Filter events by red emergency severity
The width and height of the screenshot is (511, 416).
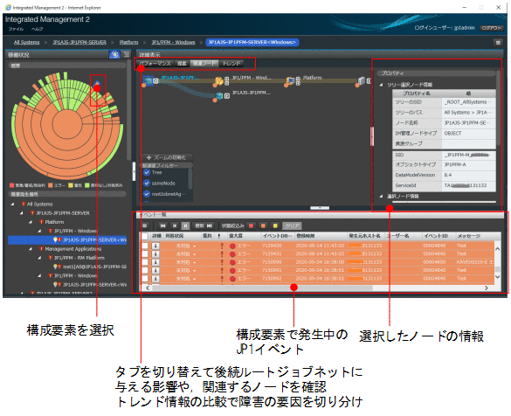point(252,225)
